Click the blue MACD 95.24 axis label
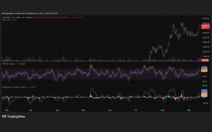The image size is (212, 132). coord(204,91)
